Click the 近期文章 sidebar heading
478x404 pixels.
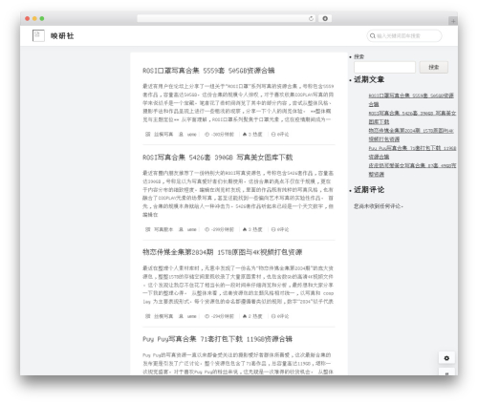pyautogui.click(x=369, y=79)
